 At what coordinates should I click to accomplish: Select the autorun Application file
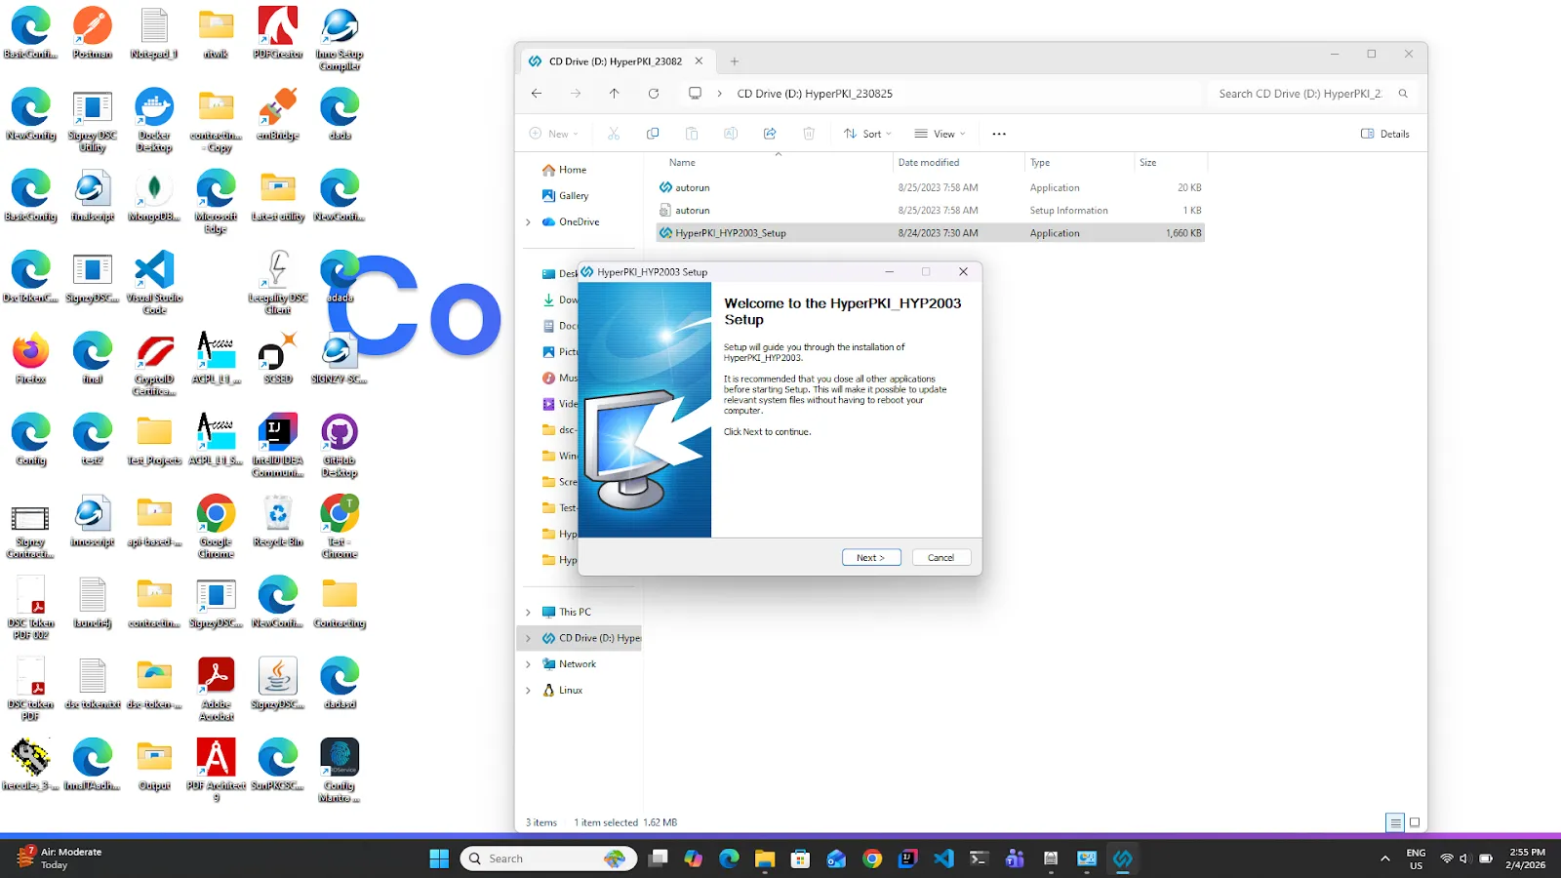point(931,187)
